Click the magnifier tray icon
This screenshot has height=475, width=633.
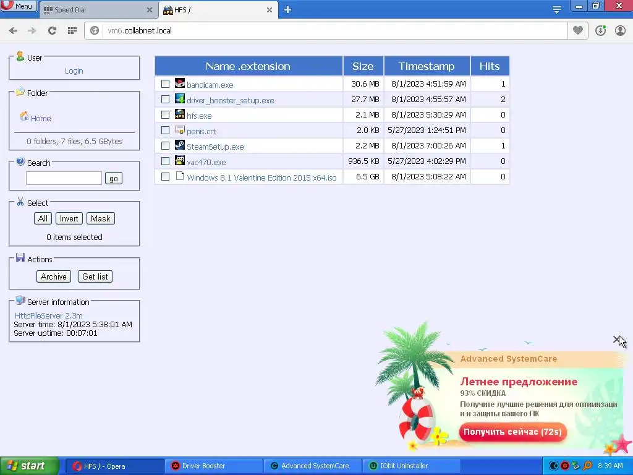(x=587, y=466)
